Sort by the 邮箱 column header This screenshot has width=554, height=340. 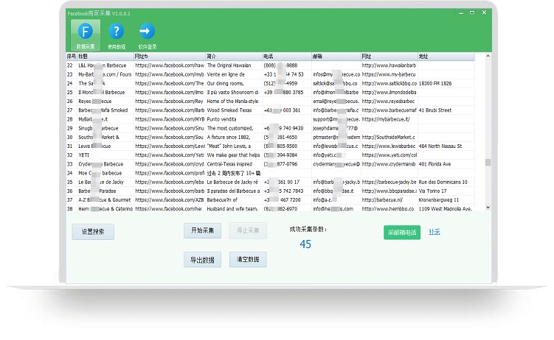tap(336, 57)
